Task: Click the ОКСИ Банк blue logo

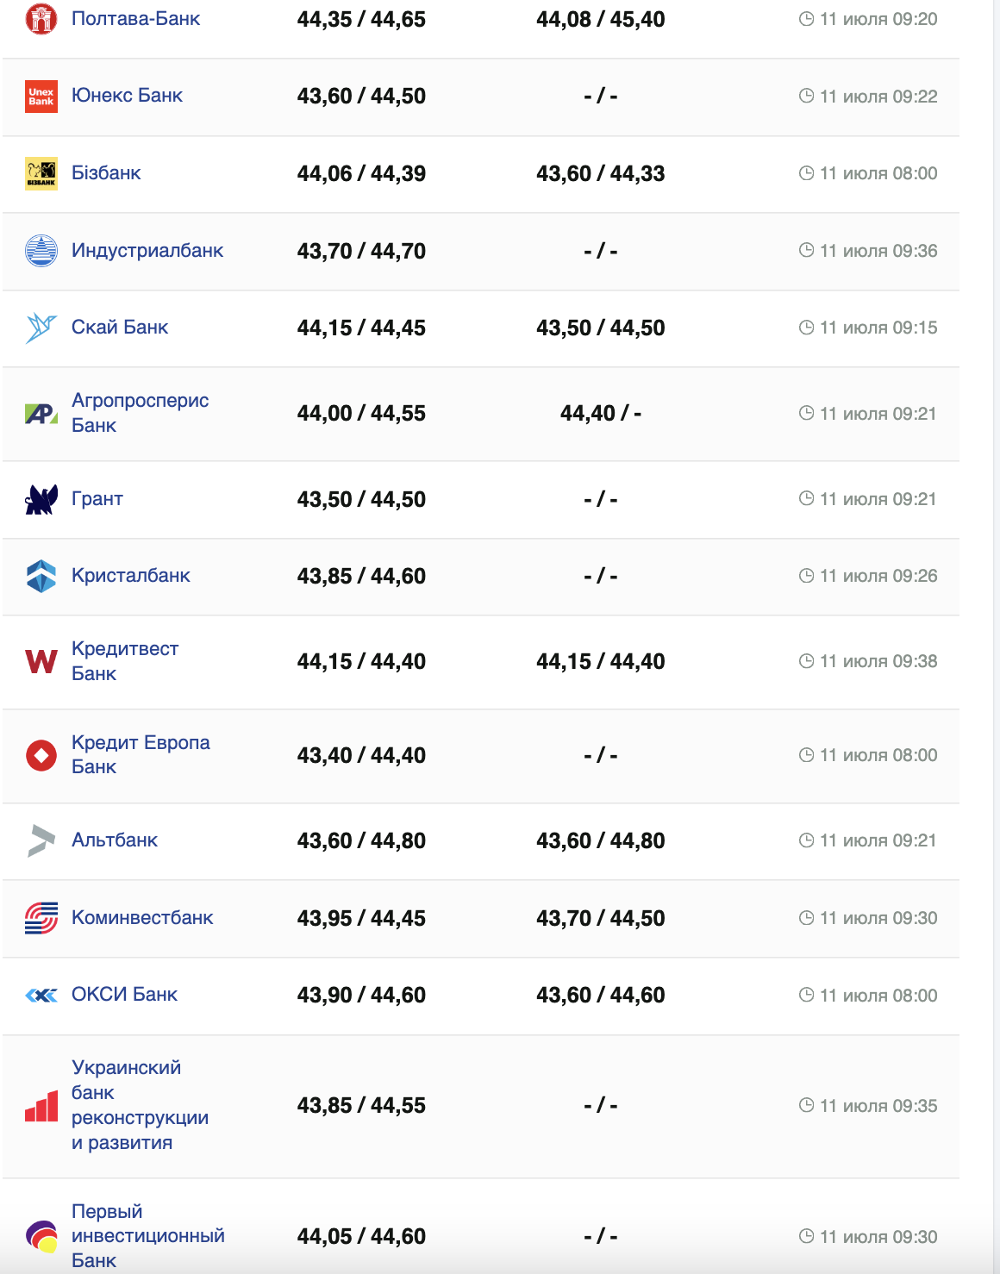Action: point(41,996)
